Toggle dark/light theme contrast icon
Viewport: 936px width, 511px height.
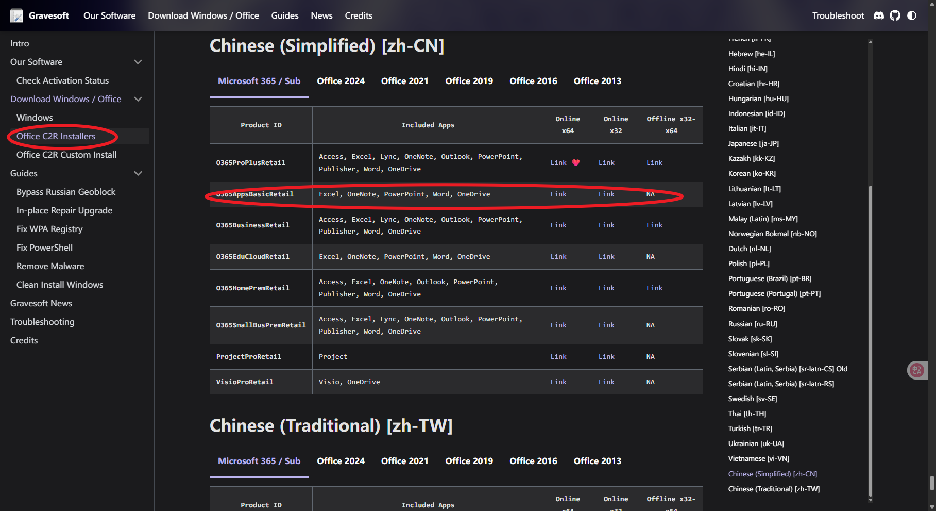[x=912, y=15]
